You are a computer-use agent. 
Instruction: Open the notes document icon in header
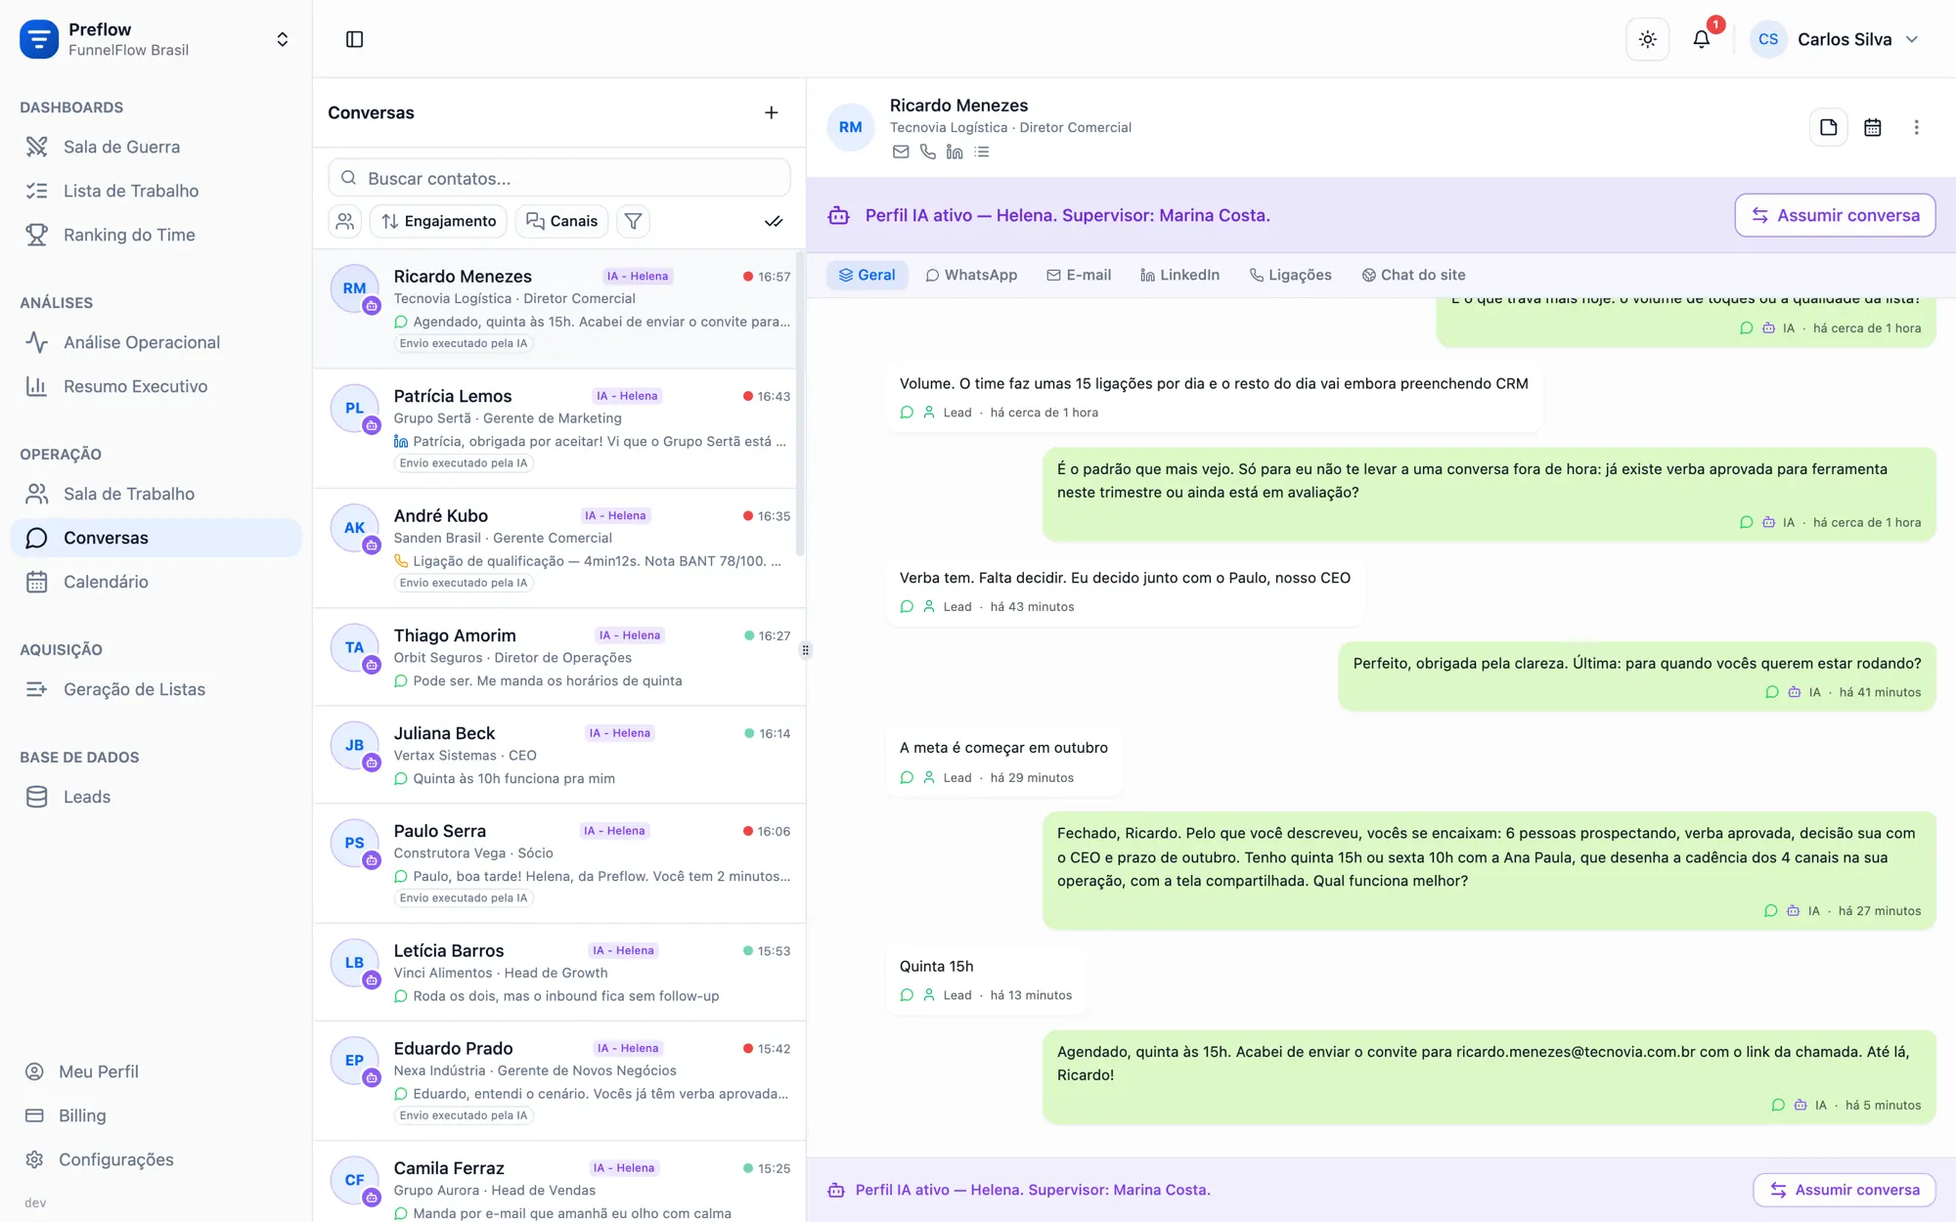click(1829, 127)
